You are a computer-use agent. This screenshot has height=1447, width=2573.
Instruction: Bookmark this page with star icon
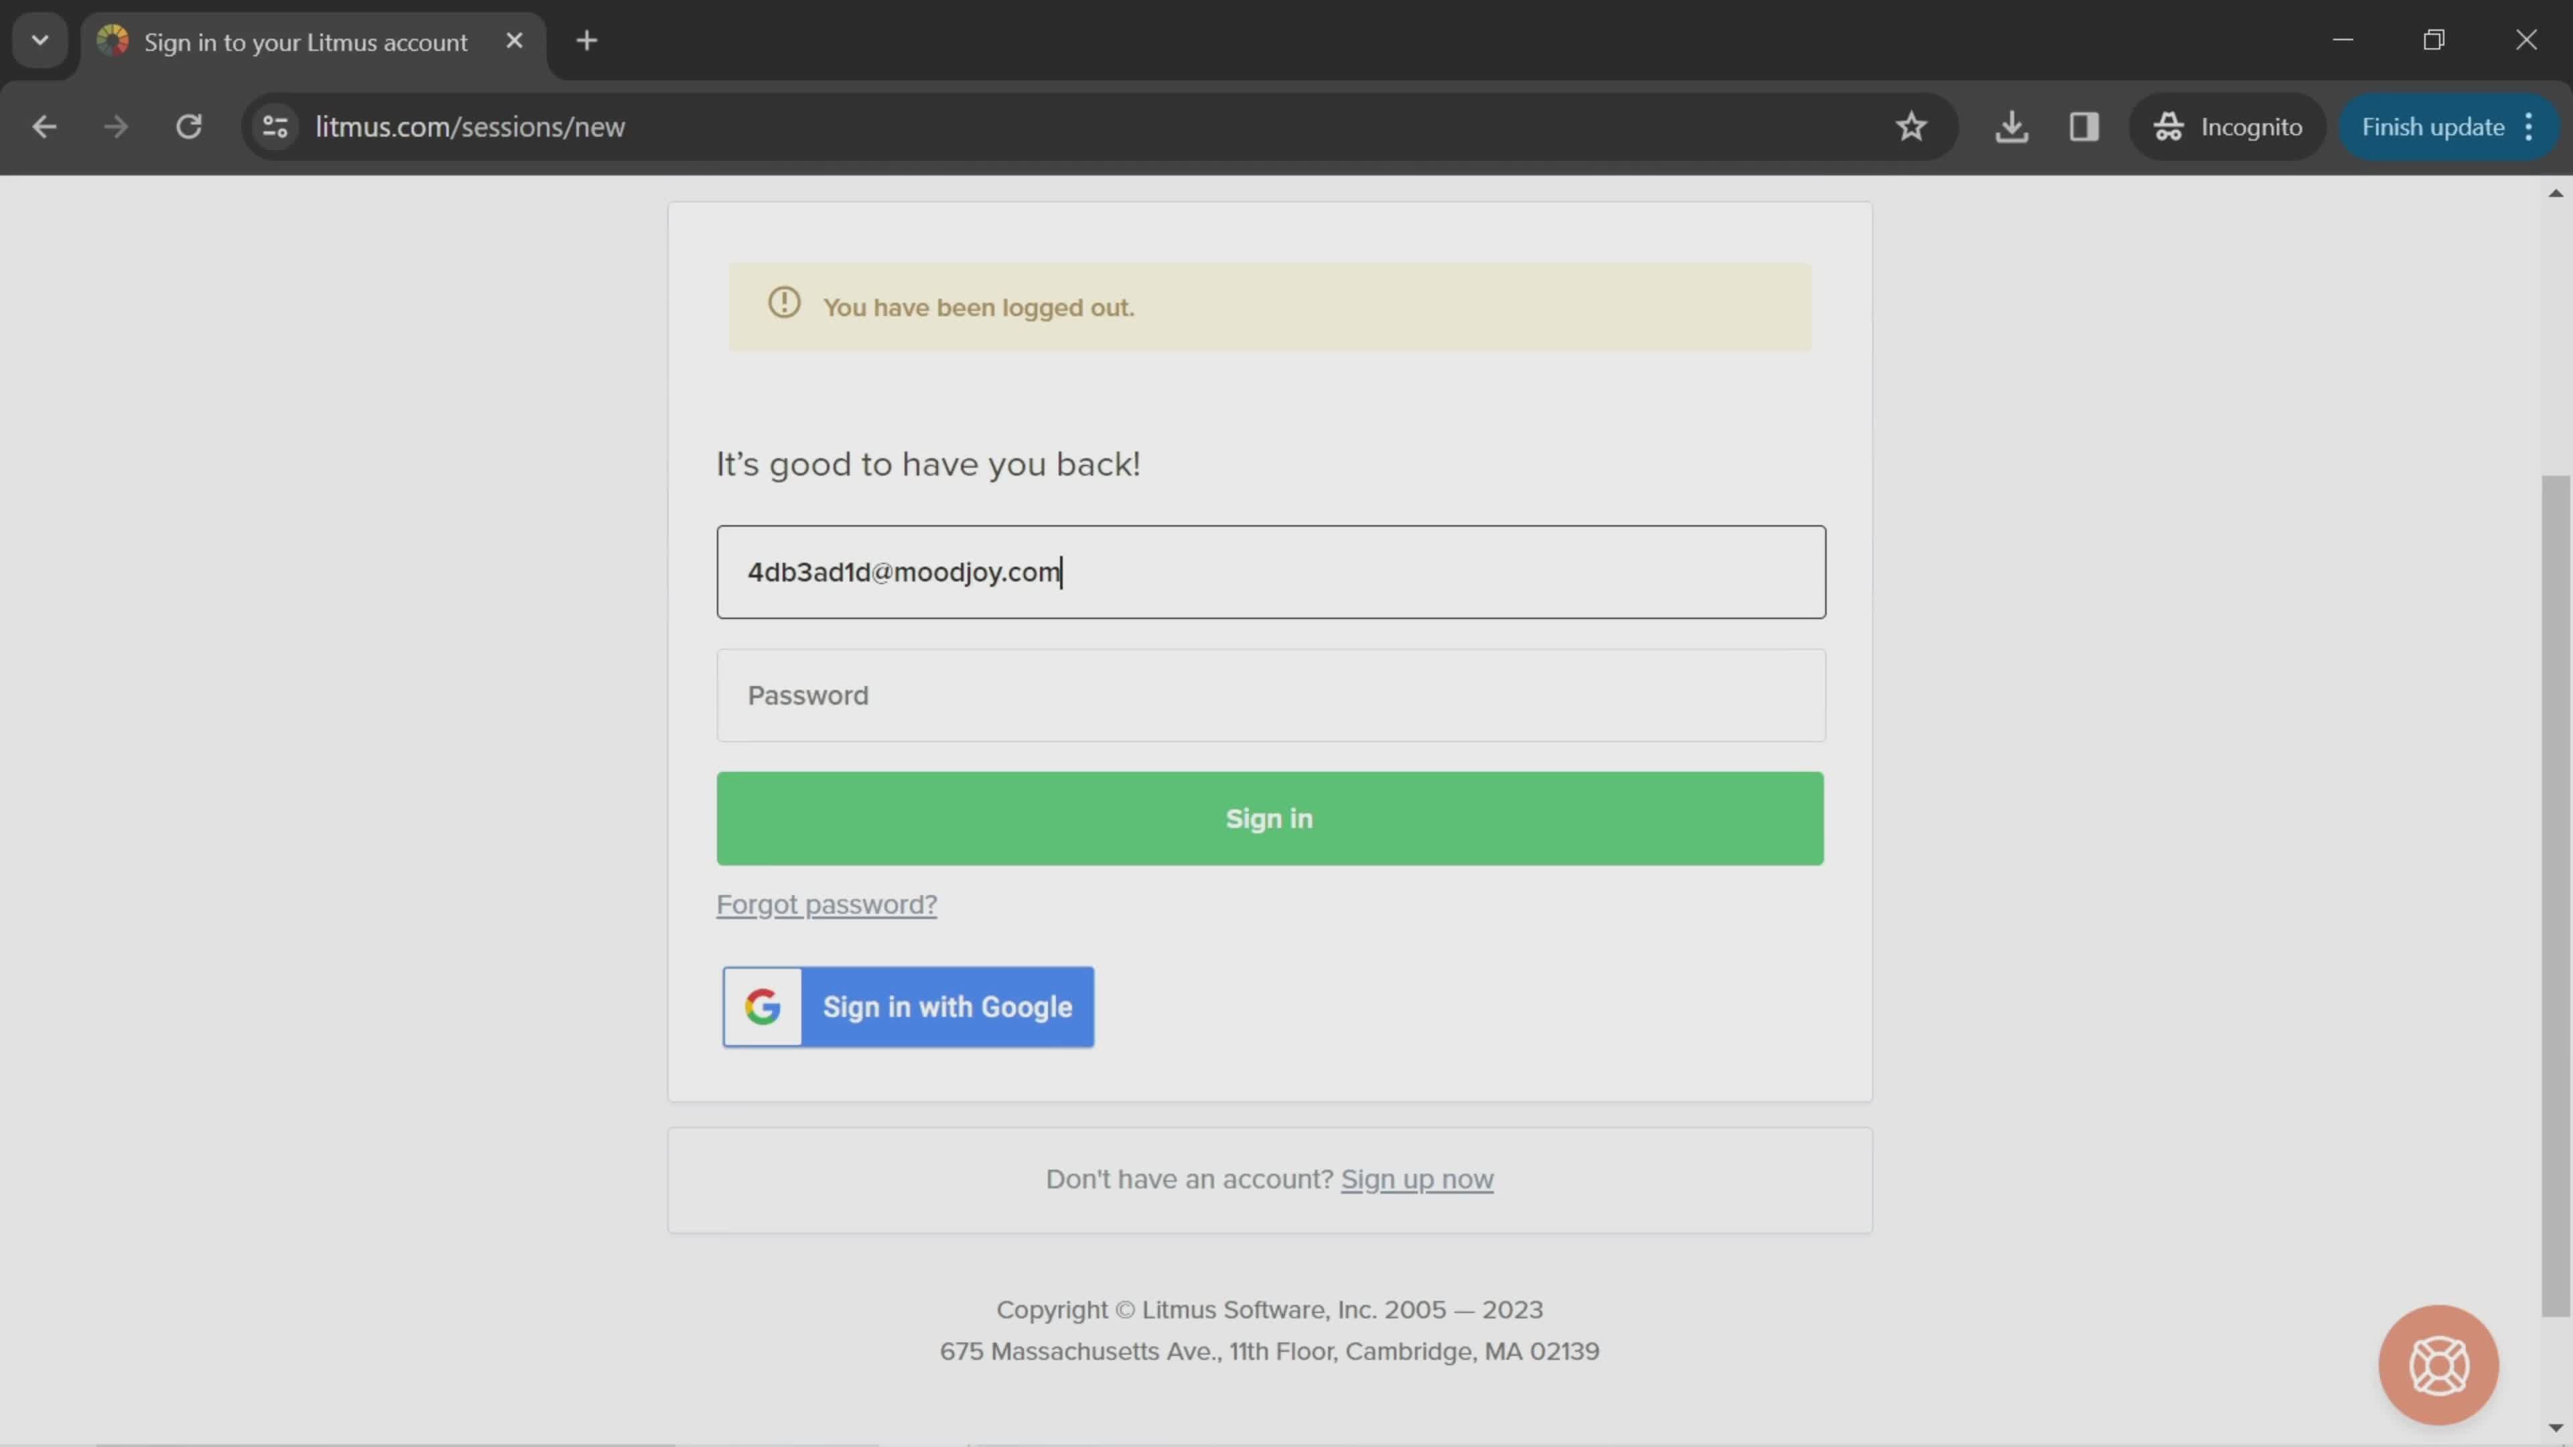click(x=1910, y=127)
